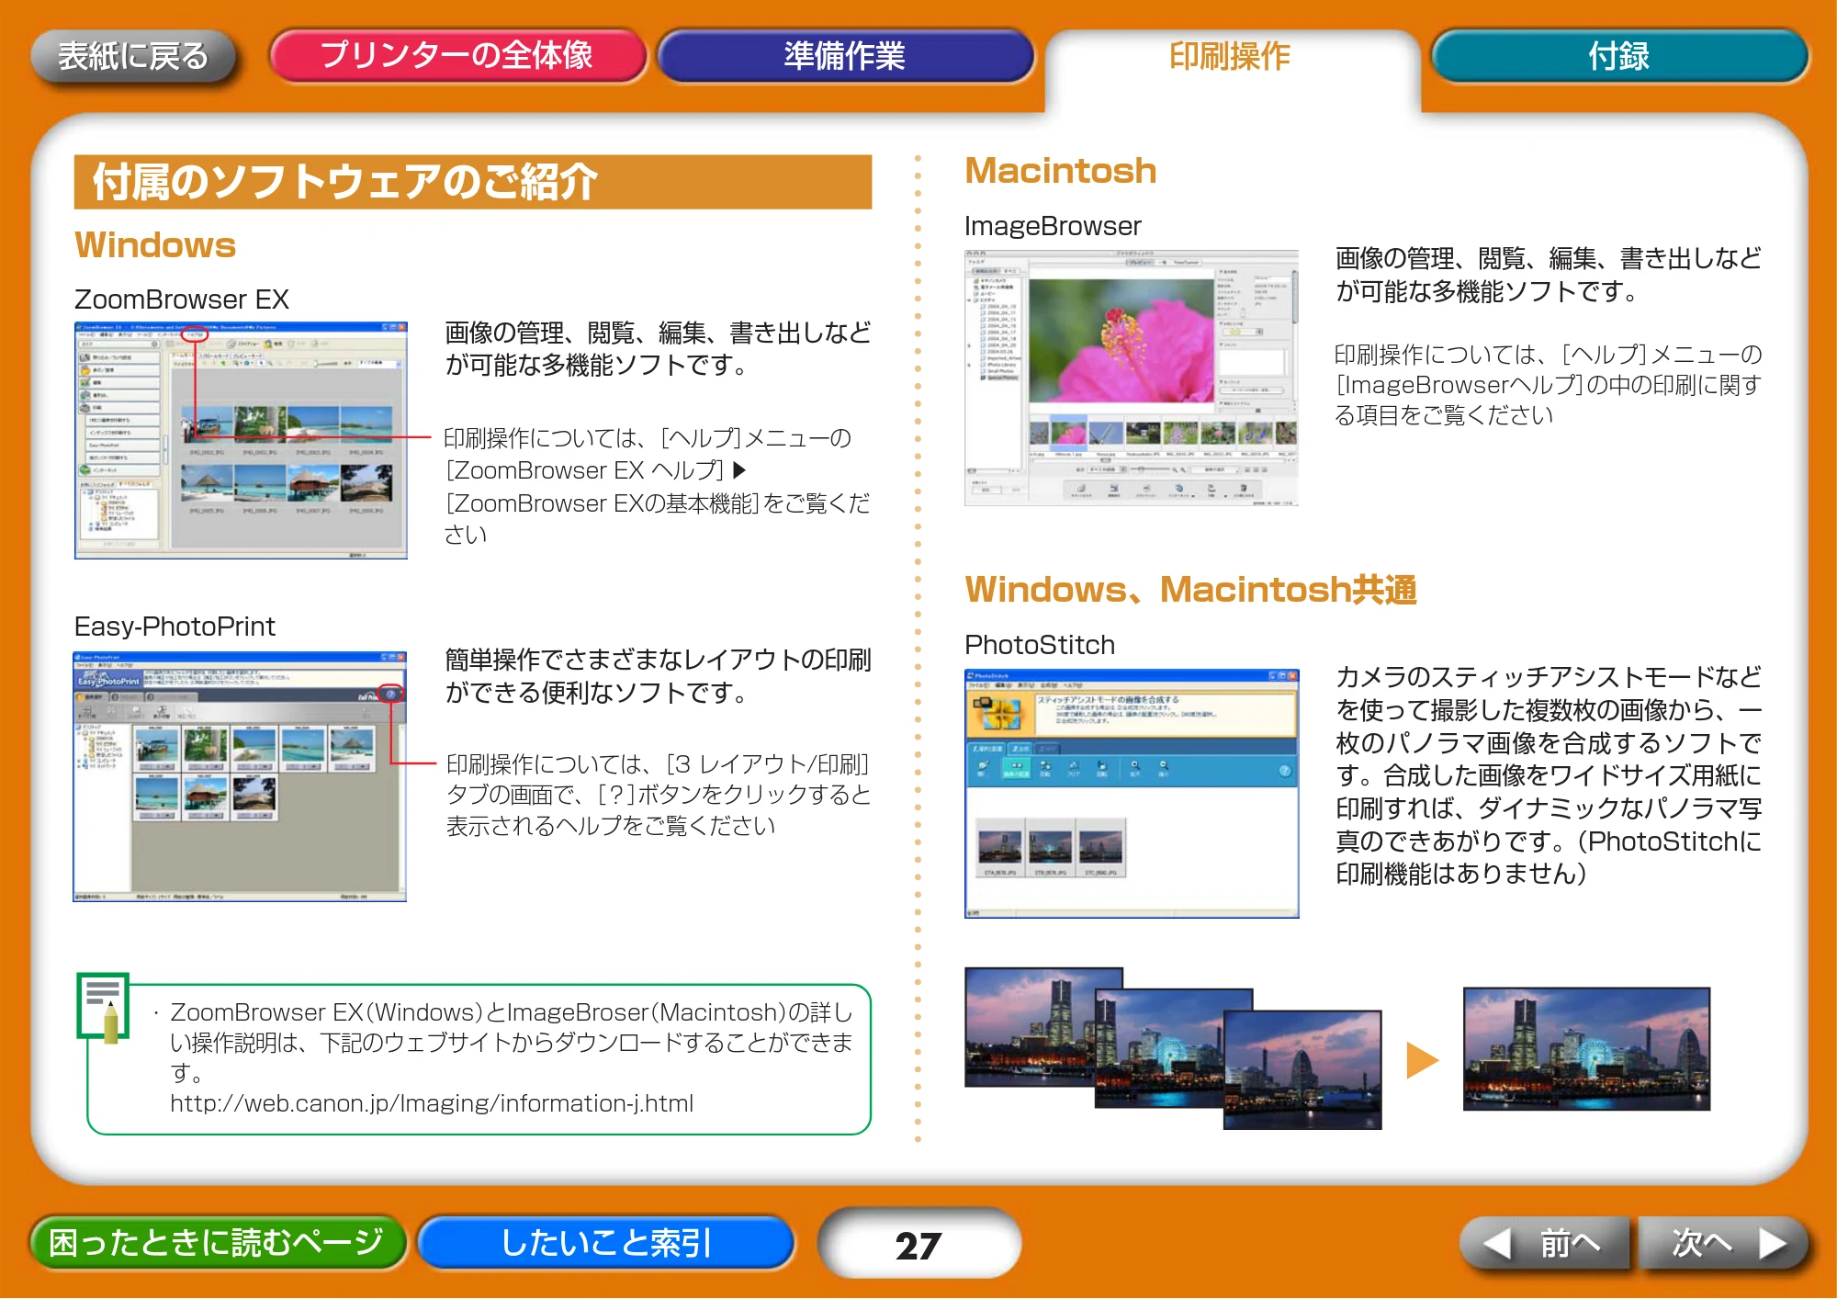Click the ImageBrowser screenshot thumbnail

[1132, 378]
